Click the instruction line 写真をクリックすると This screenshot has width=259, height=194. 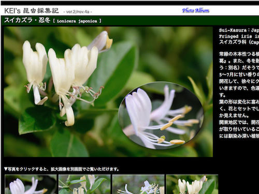click(x=62, y=169)
